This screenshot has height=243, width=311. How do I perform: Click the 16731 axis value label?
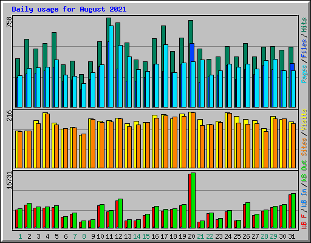(x=9, y=180)
